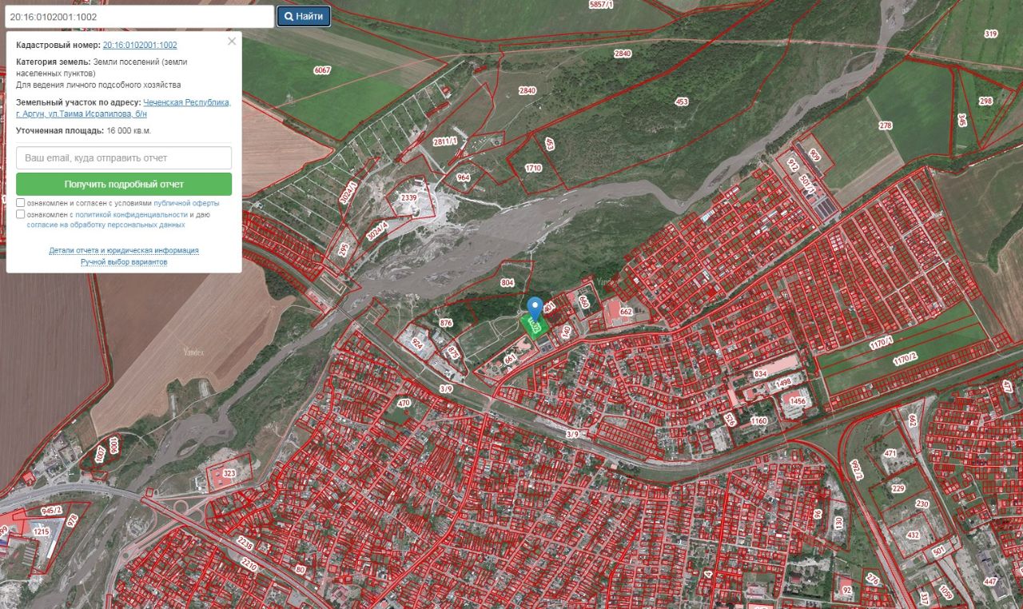The height and width of the screenshot is (609, 1023).
Task: Click parcel label 834
Action: pyautogui.click(x=760, y=374)
